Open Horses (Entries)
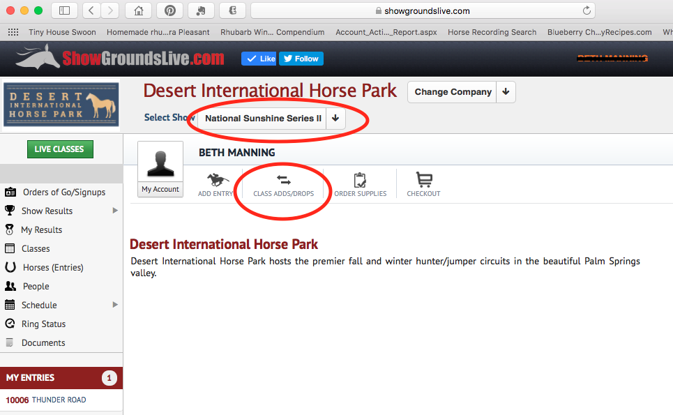Screen dimensions: 673x415 (x=53, y=268)
